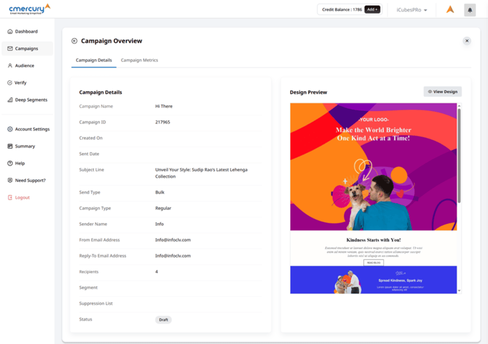Click the Audience person icon

pos(10,66)
